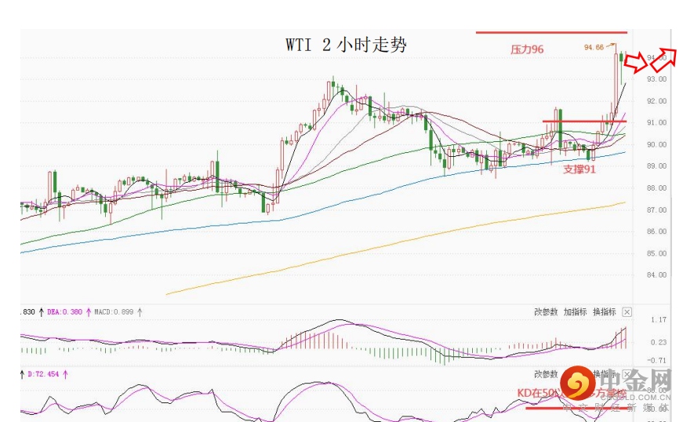Click the 88.00 price axis label
The image size is (683, 422).
coord(656,188)
